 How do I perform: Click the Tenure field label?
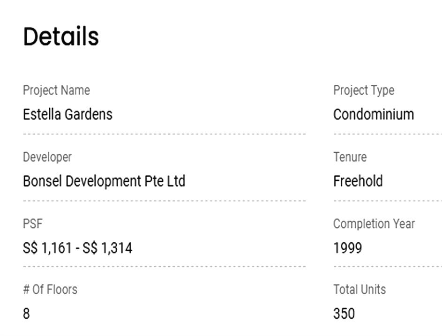(x=350, y=157)
